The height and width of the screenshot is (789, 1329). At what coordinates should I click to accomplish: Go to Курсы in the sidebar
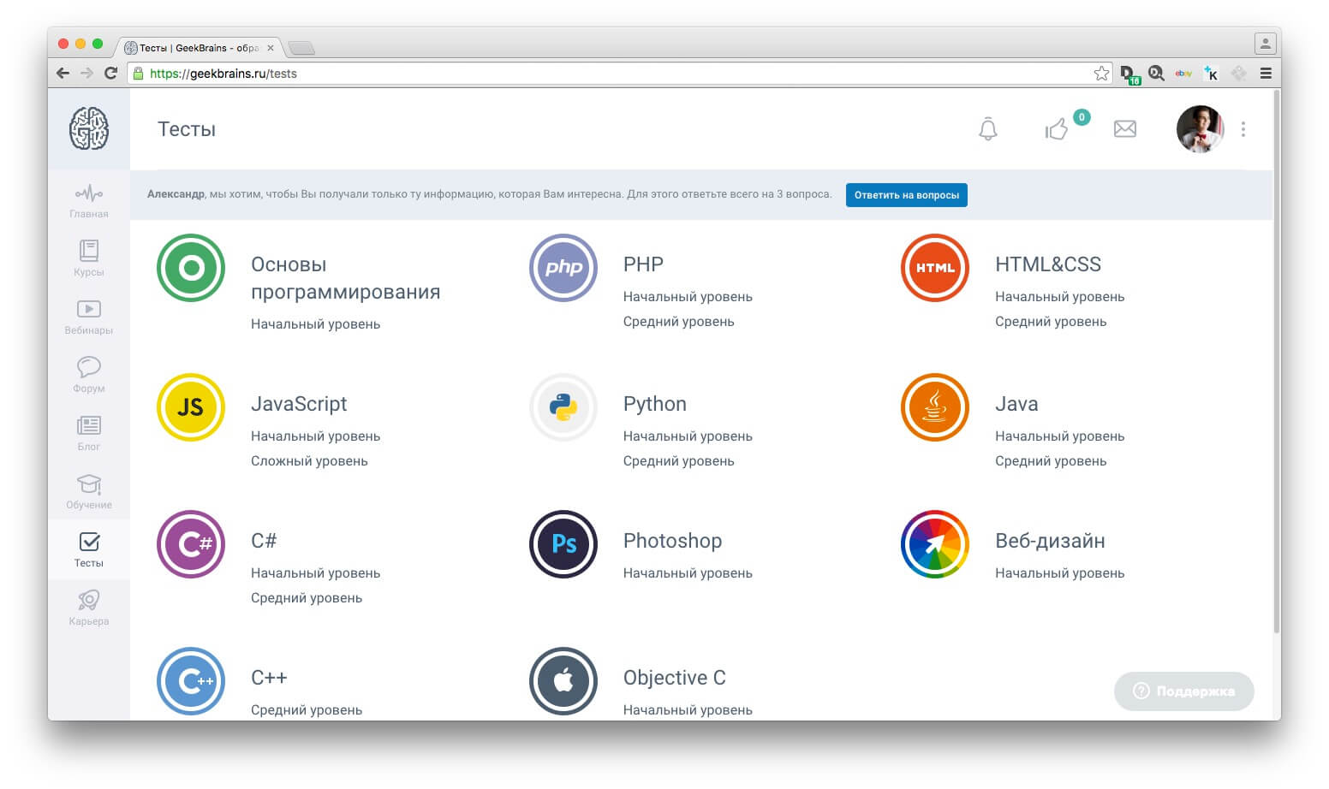pyautogui.click(x=89, y=258)
